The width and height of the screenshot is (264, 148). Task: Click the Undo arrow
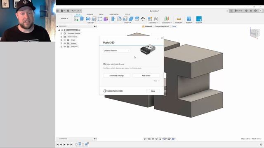(x=73, y=11)
